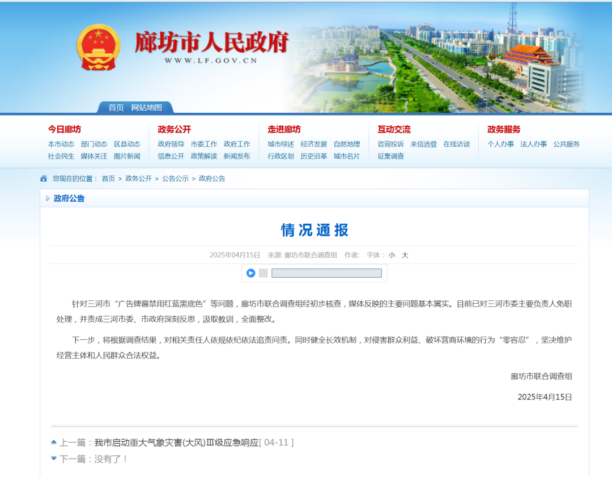This screenshot has height=477, width=612.
Task: Click the triangle icon beside 政府公告
Action: tap(48, 198)
